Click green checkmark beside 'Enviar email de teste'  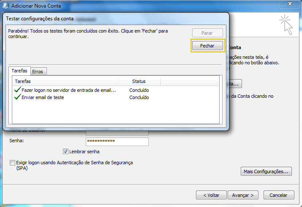point(17,97)
